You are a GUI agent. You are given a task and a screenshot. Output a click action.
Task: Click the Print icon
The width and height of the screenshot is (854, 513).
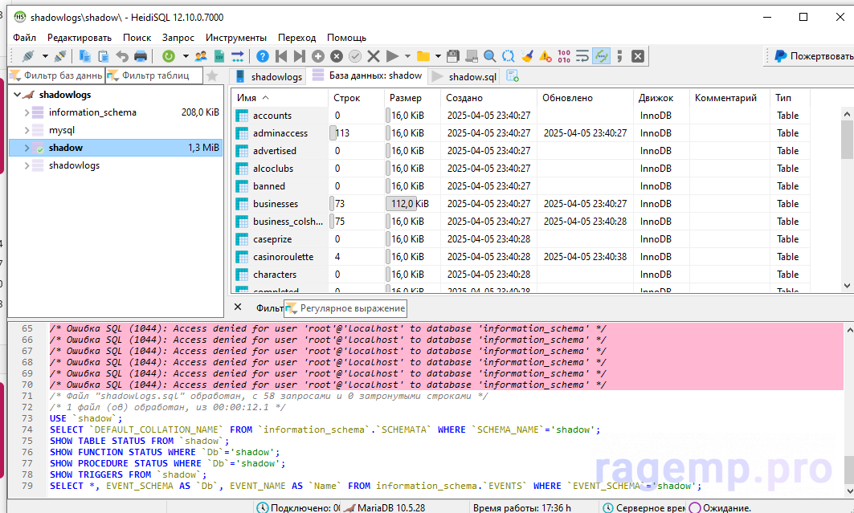pos(141,56)
